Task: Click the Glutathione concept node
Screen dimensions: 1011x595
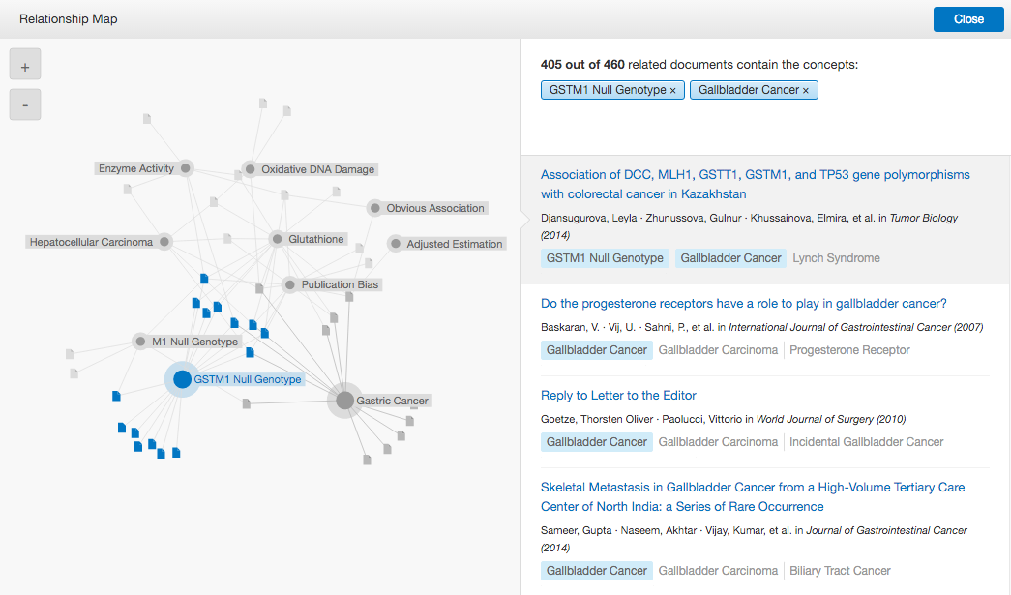Action: pyautogui.click(x=277, y=239)
